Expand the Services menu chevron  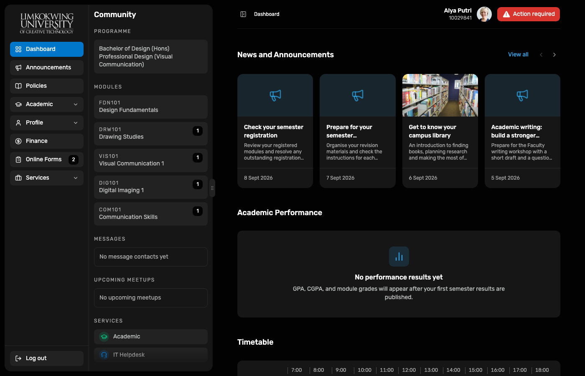[x=76, y=178]
